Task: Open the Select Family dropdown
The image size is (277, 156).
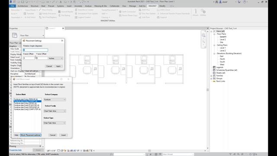Action: [x=55, y=111]
